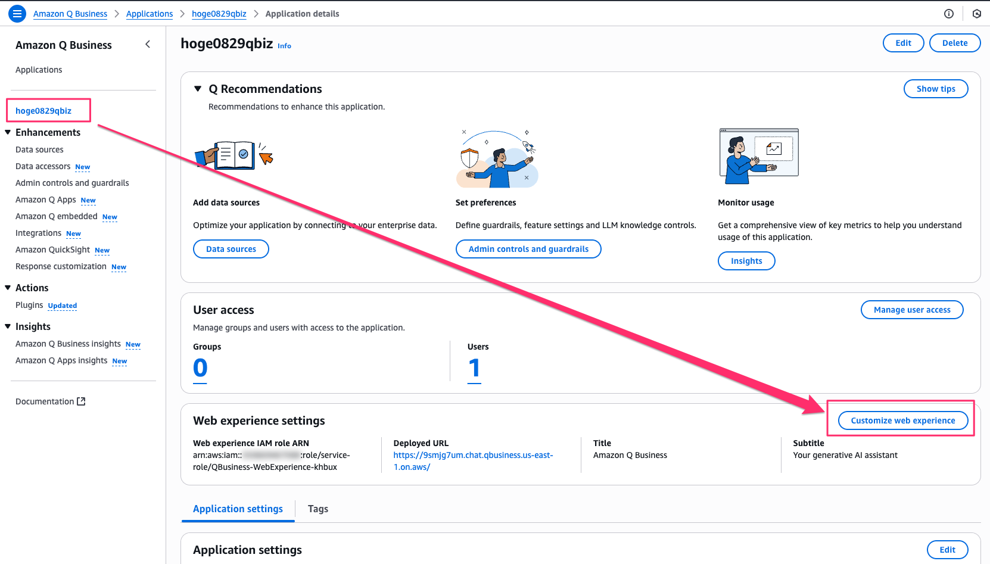Open Amazon Q Apps sidebar item

click(46, 200)
